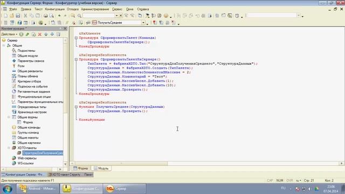The image size is (345, 194).
Task: Open the Действия dropdown menu
Action: (x=9, y=34)
